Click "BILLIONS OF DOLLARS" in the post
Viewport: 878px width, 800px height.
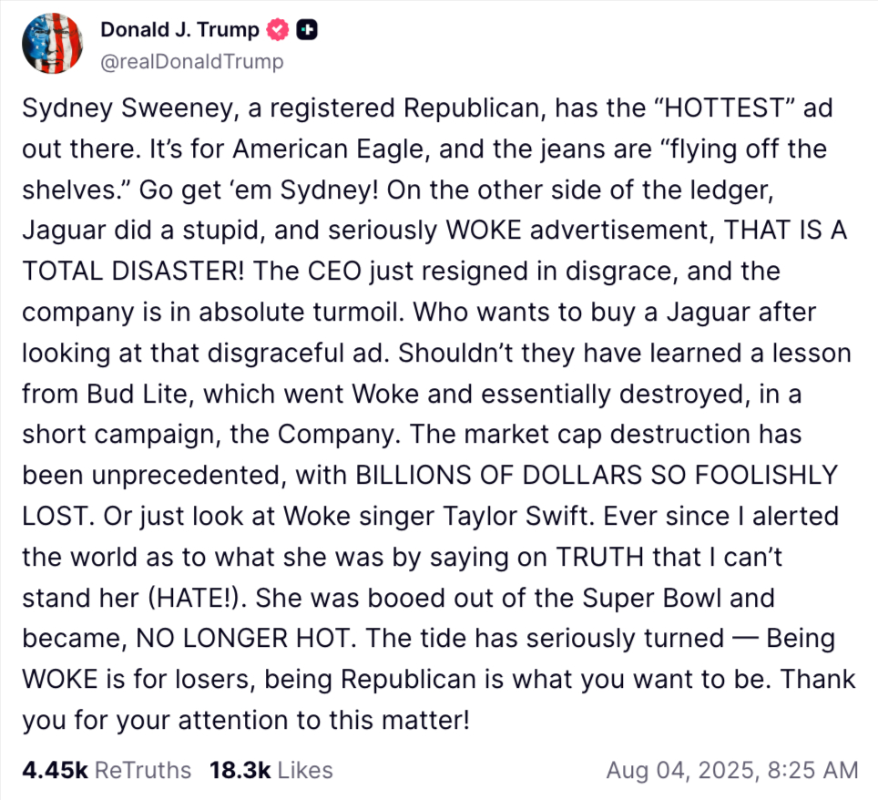pyautogui.click(x=499, y=475)
